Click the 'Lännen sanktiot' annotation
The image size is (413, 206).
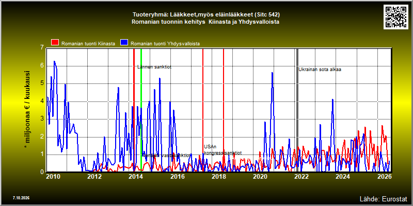point(154,67)
